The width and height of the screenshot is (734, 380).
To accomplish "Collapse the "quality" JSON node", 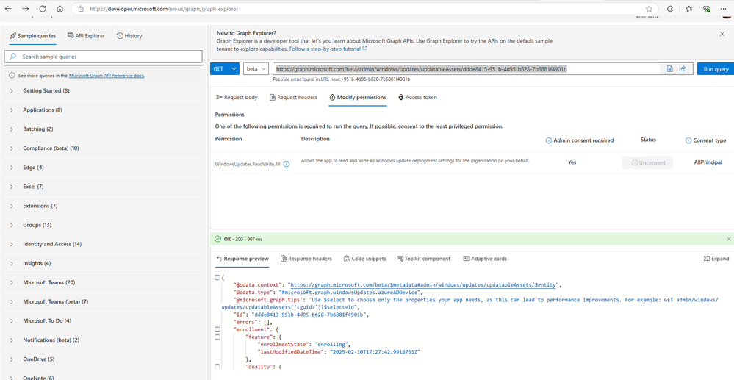I will coord(217,367).
